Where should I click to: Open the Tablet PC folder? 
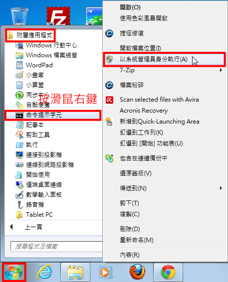click(x=34, y=215)
